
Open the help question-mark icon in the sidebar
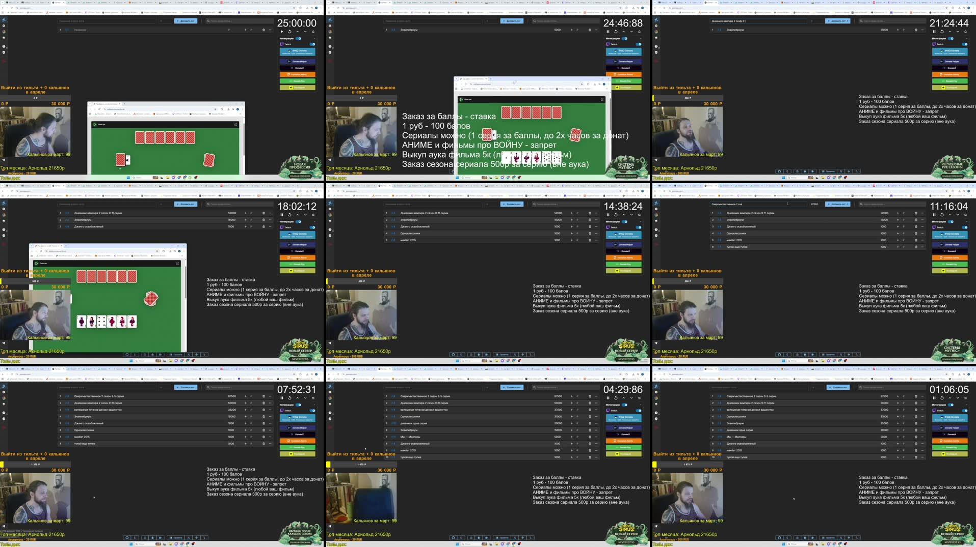[x=330, y=230]
